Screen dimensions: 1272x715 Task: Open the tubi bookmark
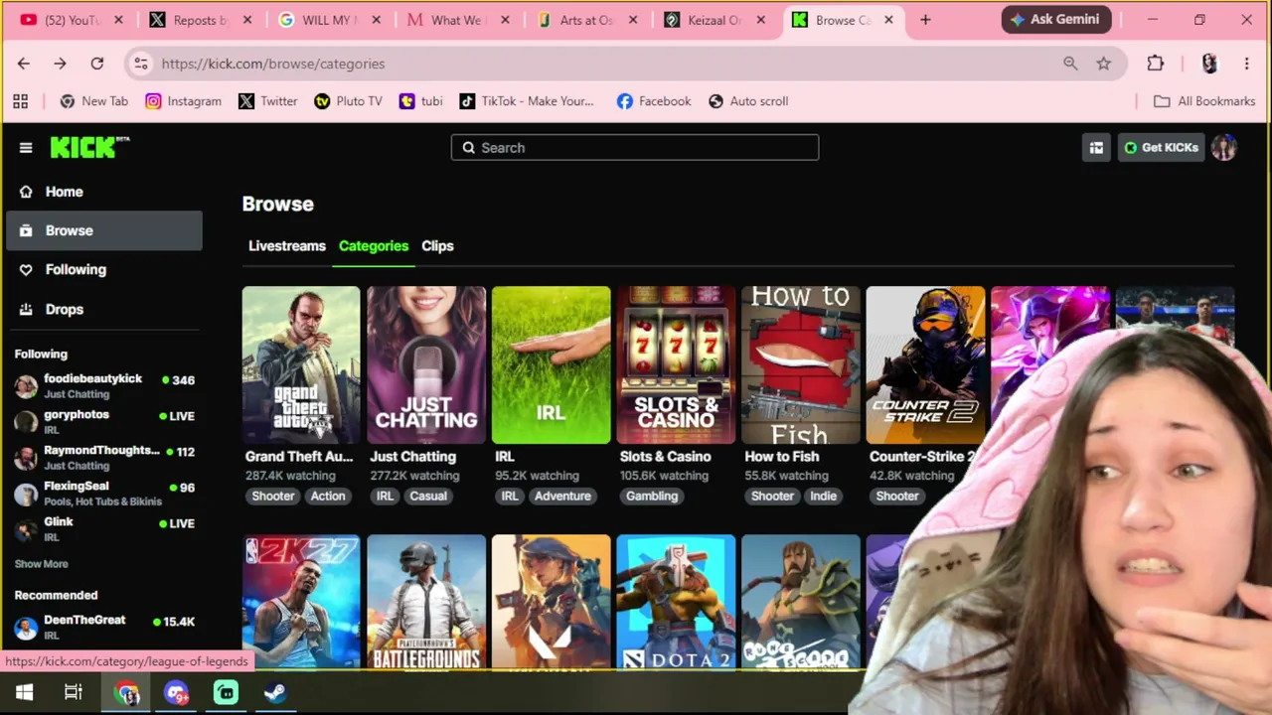click(x=420, y=101)
